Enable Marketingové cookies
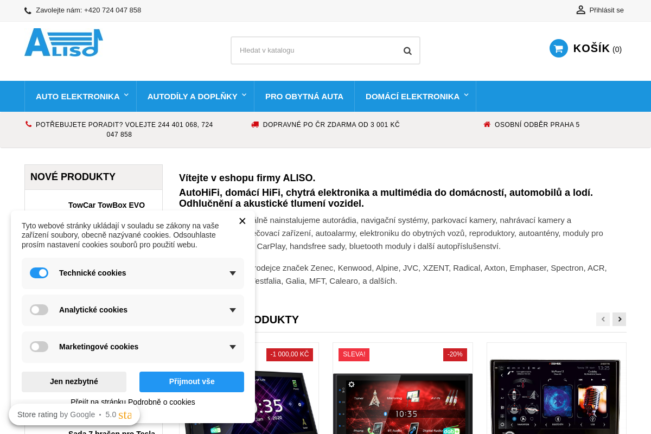651x434 pixels. (x=39, y=347)
